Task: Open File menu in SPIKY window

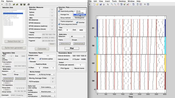Action: [x=2, y=1]
